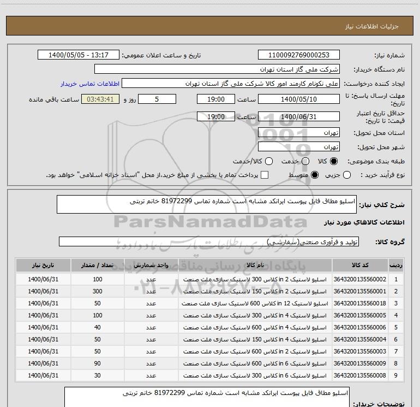
Task: Click the استان محل تحویل field تهران
Action: pyautogui.click(x=299, y=133)
